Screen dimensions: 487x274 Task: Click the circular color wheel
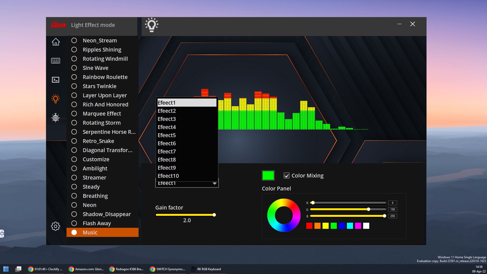[x=284, y=215]
